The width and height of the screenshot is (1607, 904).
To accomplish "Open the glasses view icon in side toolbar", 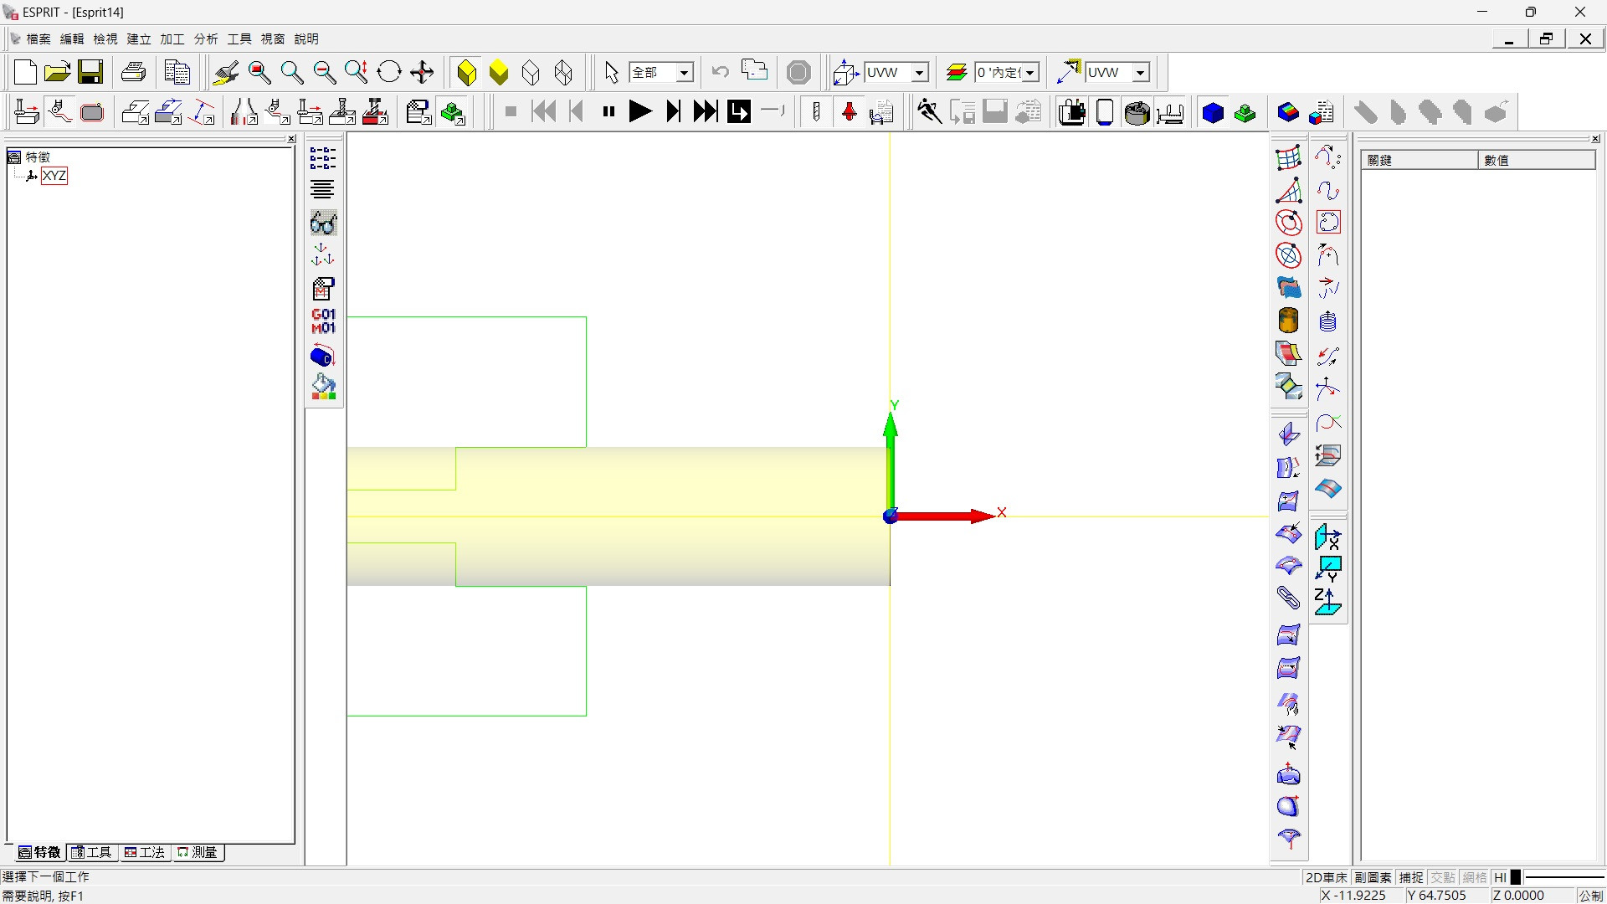I will pos(323,223).
